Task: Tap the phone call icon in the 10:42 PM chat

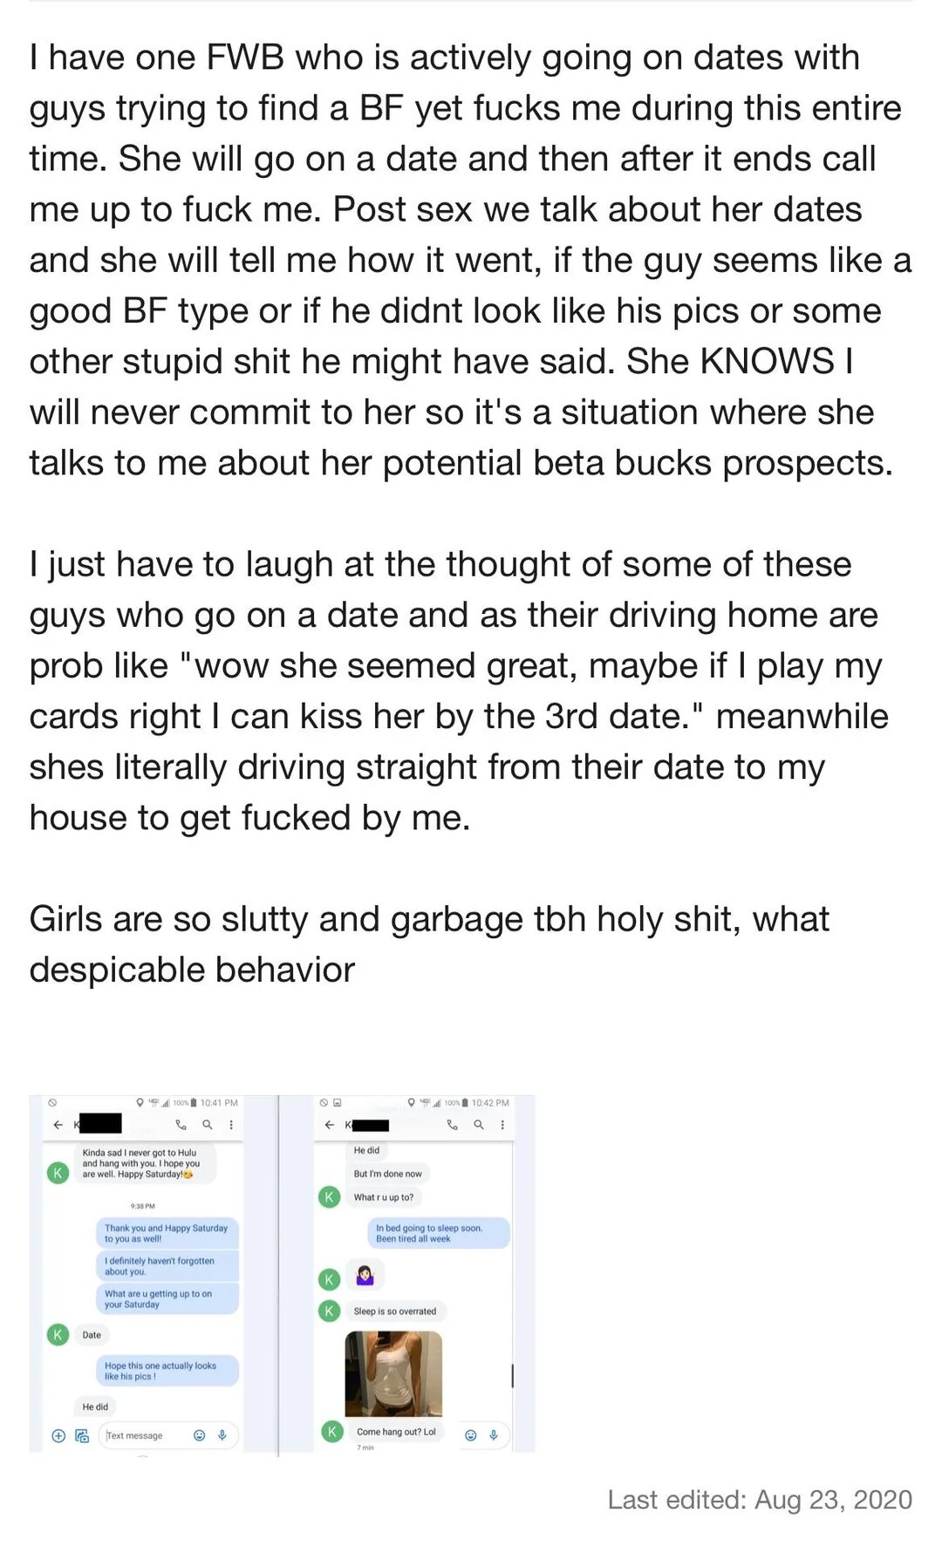Action: pyautogui.click(x=452, y=1125)
